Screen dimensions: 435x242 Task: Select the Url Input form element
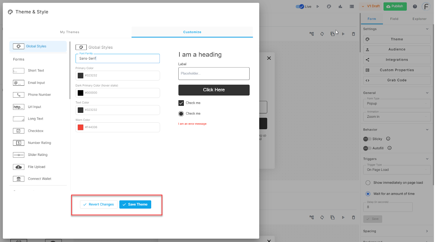coord(38,107)
